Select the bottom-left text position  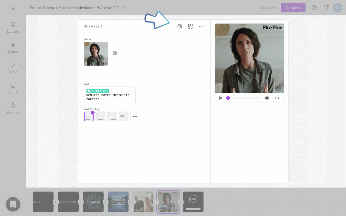(89, 116)
